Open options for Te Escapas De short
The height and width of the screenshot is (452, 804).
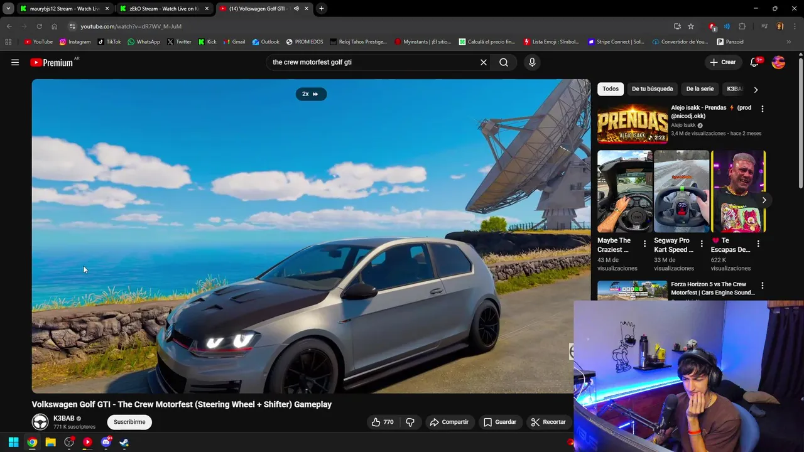(758, 244)
